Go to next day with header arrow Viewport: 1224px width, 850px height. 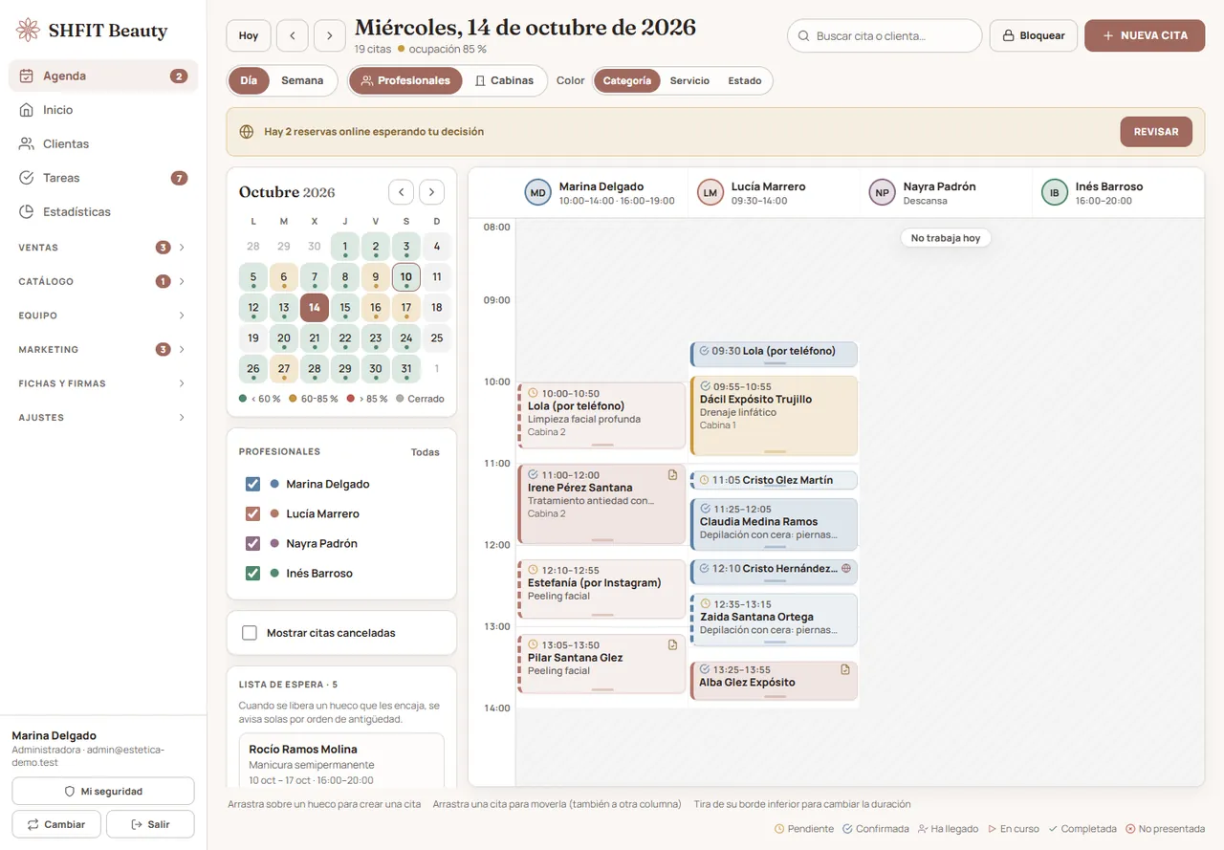click(330, 35)
